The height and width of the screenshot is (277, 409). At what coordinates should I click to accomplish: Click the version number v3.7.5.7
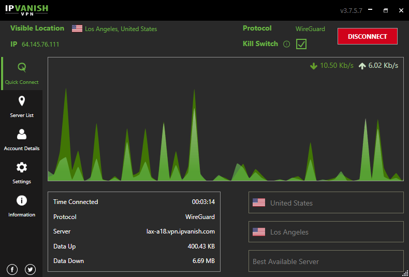(x=351, y=11)
